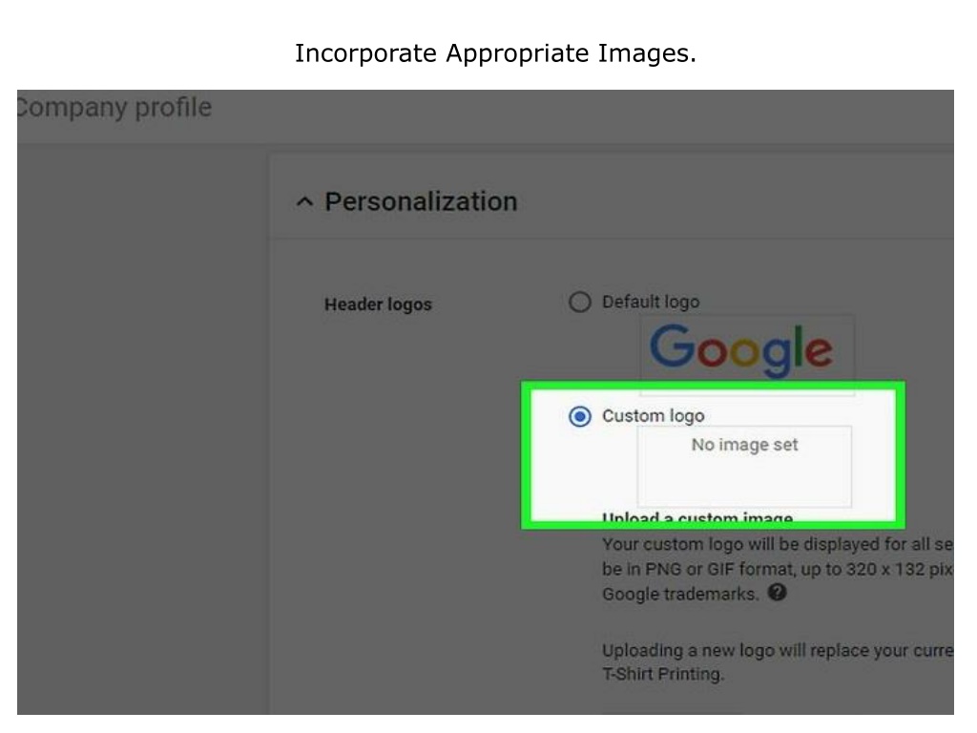Click the "Incorporate Appropriate Images" caption
The image size is (977, 733).
tap(495, 53)
